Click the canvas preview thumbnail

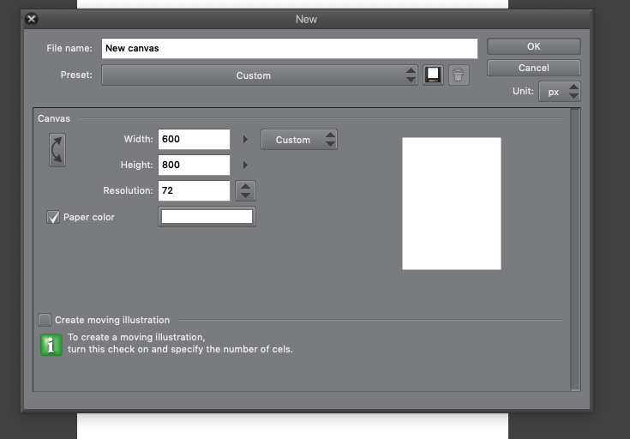coord(451,203)
